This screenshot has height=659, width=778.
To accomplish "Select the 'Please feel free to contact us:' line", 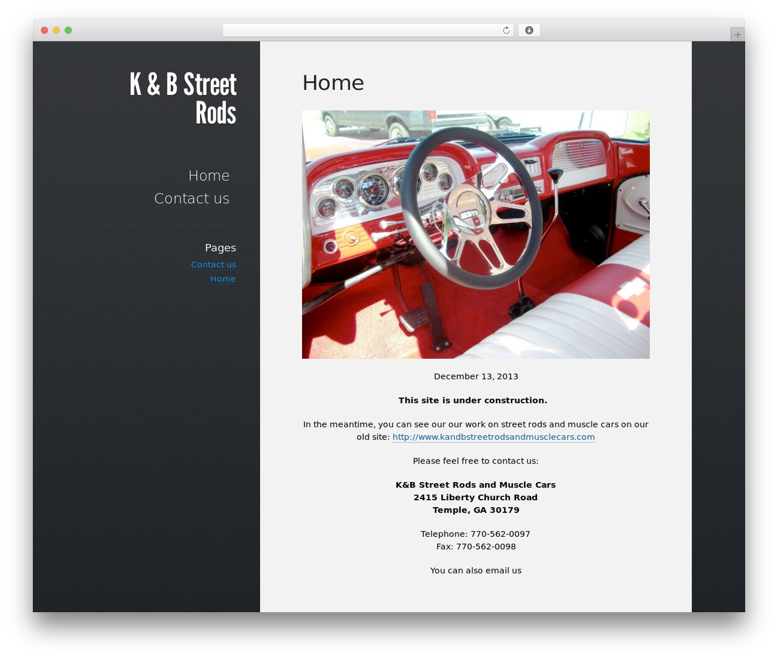I will [x=476, y=461].
